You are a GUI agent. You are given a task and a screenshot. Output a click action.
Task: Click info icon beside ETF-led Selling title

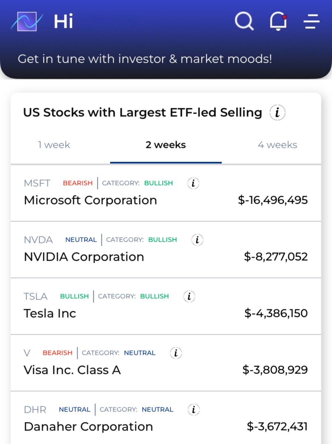pyautogui.click(x=277, y=112)
